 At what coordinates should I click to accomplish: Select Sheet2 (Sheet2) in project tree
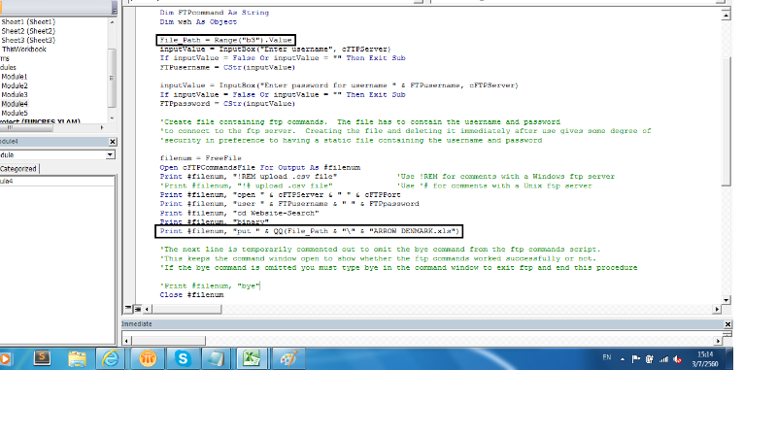point(27,30)
